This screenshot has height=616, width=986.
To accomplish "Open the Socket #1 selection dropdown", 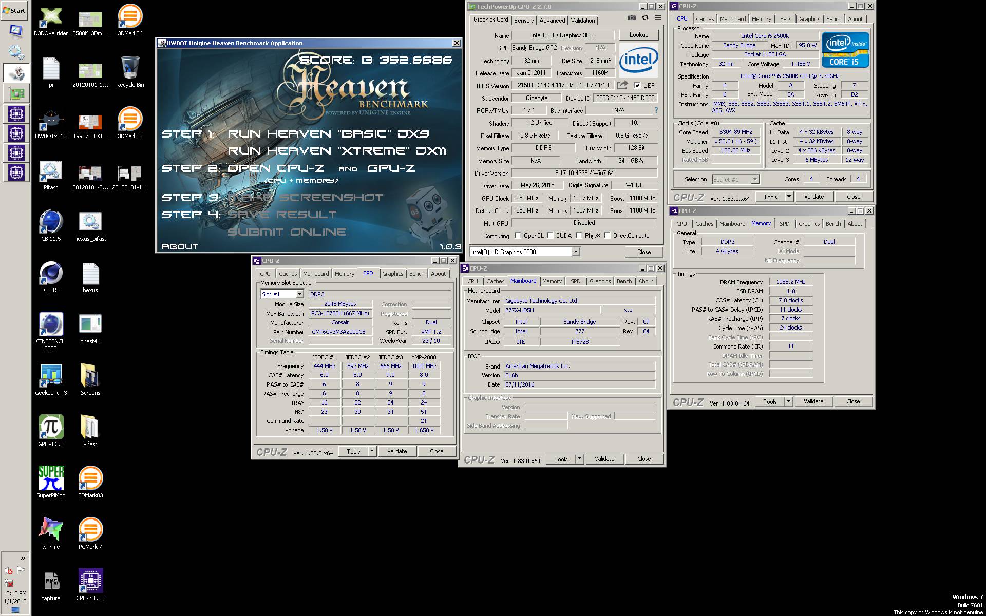I will tap(735, 179).
